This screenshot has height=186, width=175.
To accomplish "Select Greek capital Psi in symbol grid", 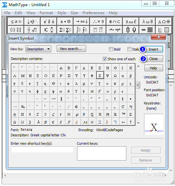I will click(x=108, y=75).
